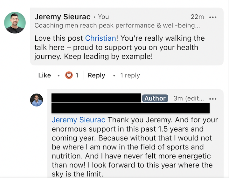This screenshot has height=178, width=229.
Task: Click the "3m (edit..." timestamp on the reply
Action: pos(189,99)
